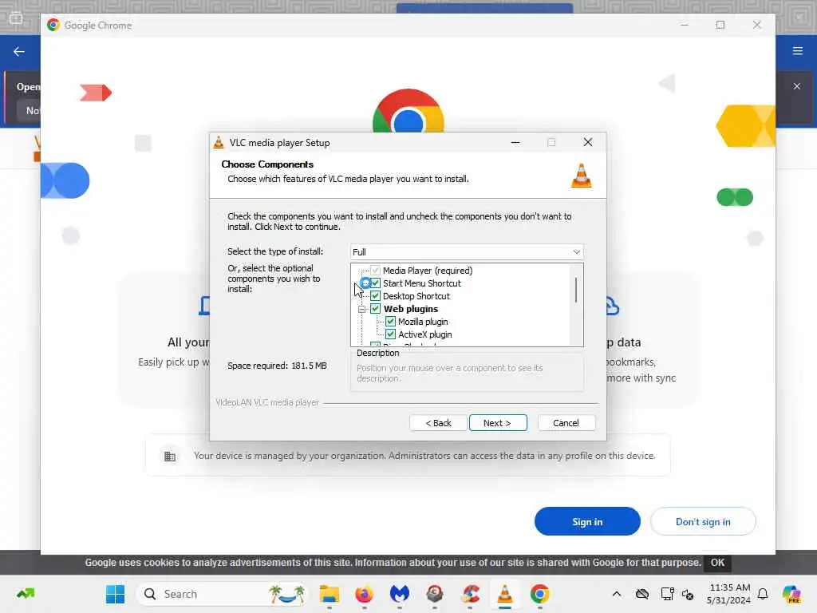Screen dimensions: 817x613
Task: Open the CCleaner icon in the taskbar
Action: point(470,594)
